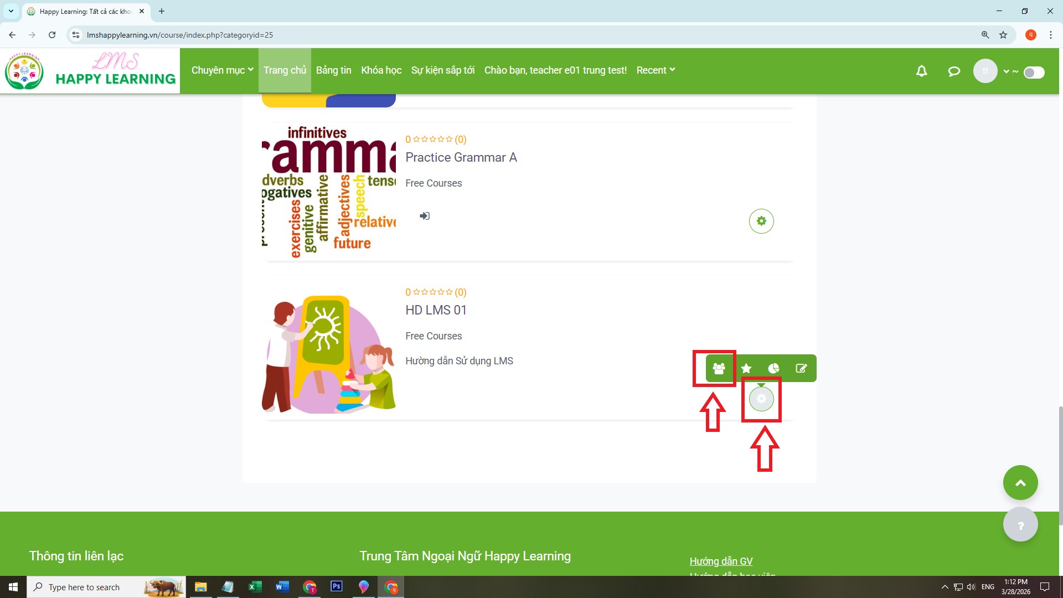Open the Khóa học menu item
Image resolution: width=1063 pixels, height=598 pixels.
[381, 70]
